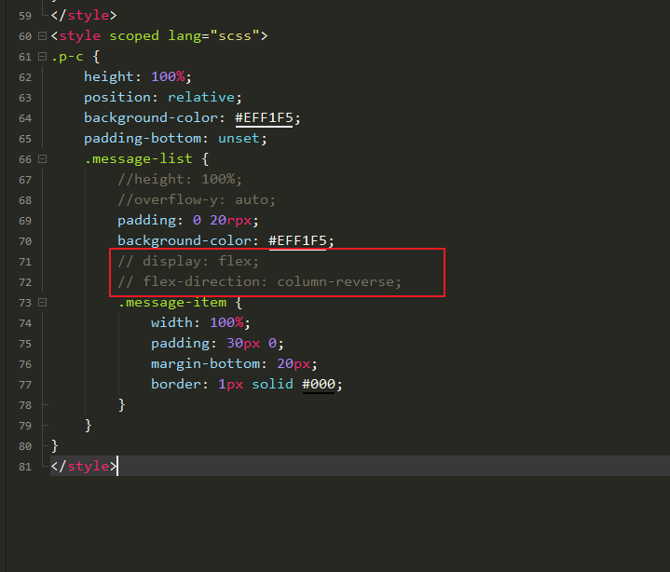The height and width of the screenshot is (572, 670).
Task: Click the #000 border color value
Action: pyautogui.click(x=319, y=385)
